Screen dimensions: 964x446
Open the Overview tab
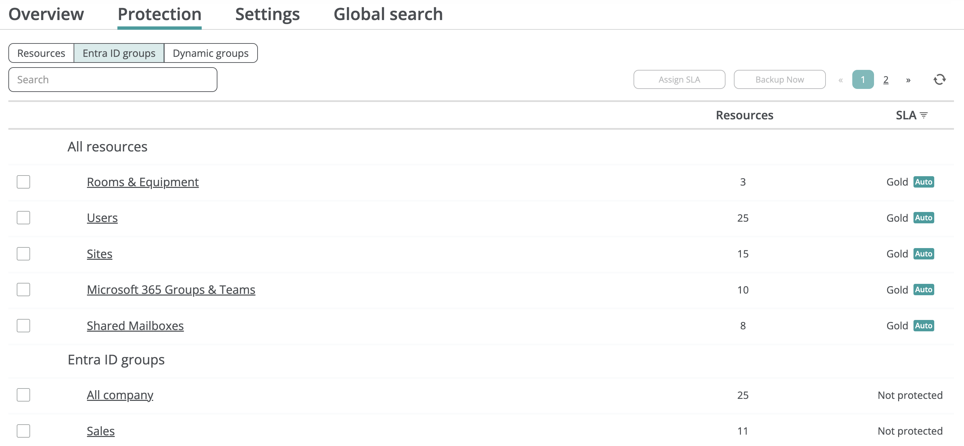coord(46,14)
